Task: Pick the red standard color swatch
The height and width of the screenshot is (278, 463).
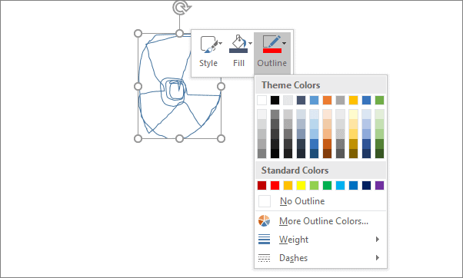Action: pos(275,185)
